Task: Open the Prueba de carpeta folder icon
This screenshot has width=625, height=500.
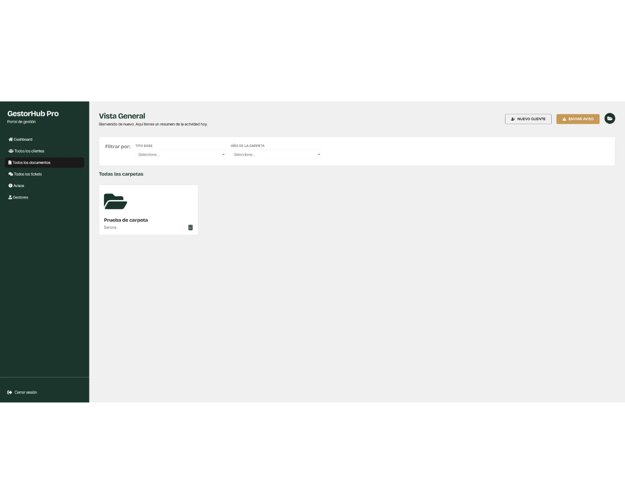Action: pyautogui.click(x=115, y=202)
